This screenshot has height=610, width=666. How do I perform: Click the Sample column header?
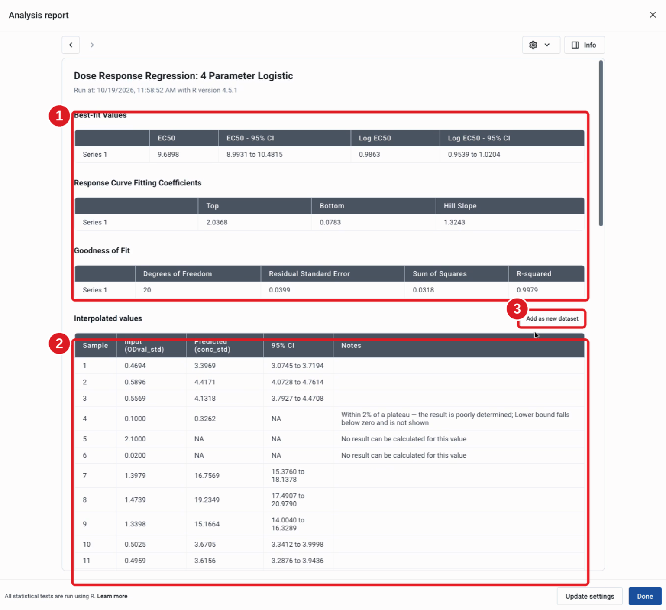(x=95, y=345)
